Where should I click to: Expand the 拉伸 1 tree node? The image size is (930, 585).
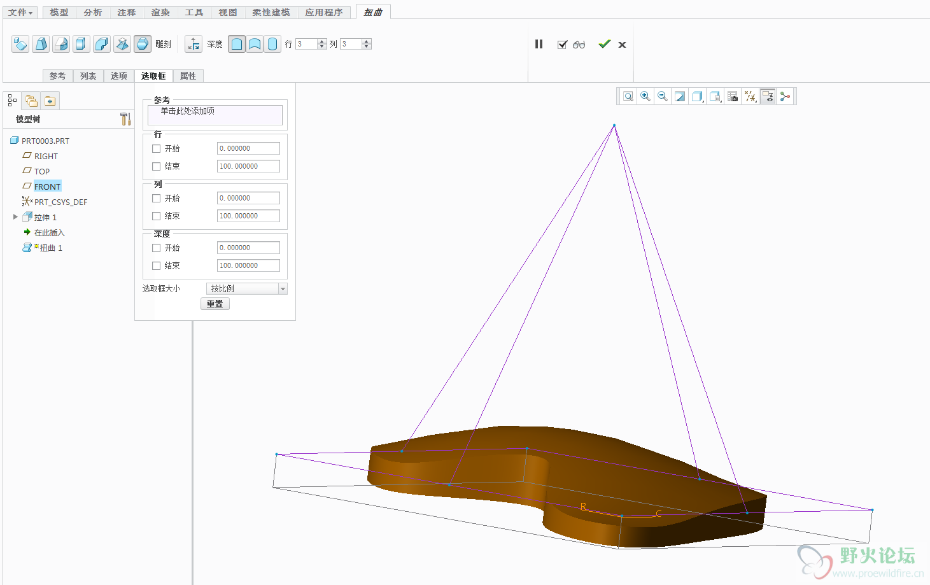(15, 217)
